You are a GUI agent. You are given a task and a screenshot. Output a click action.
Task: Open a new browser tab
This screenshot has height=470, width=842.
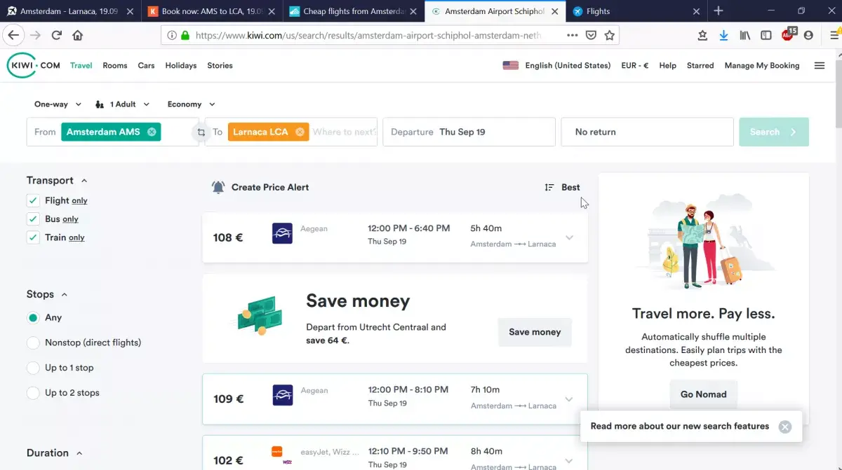(718, 11)
